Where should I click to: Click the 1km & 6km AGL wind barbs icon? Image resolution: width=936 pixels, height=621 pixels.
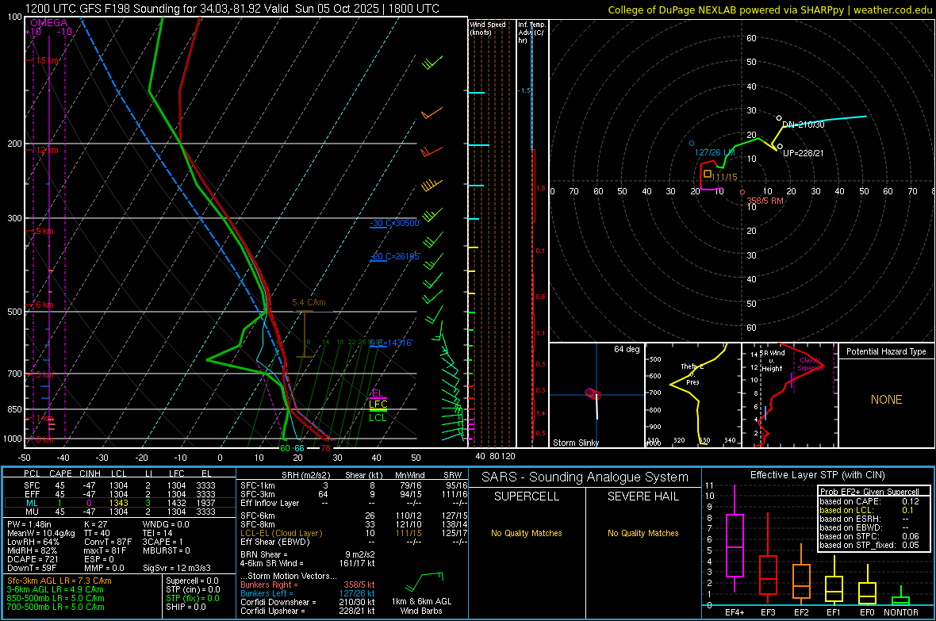(x=423, y=581)
